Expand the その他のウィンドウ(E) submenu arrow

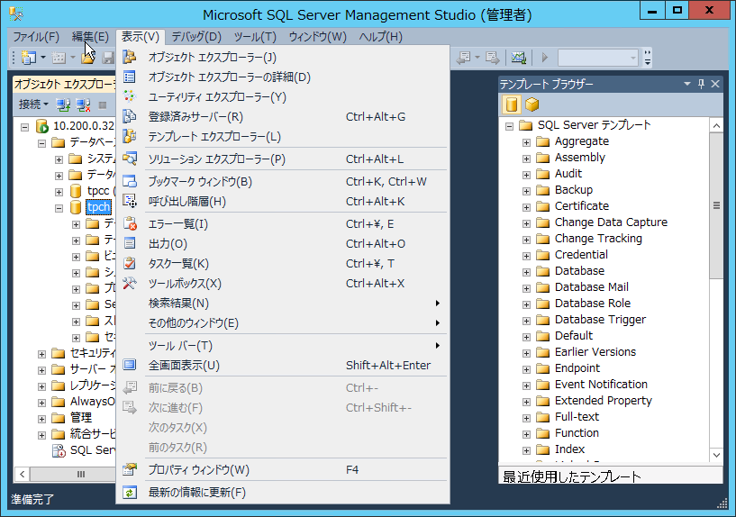(x=438, y=322)
